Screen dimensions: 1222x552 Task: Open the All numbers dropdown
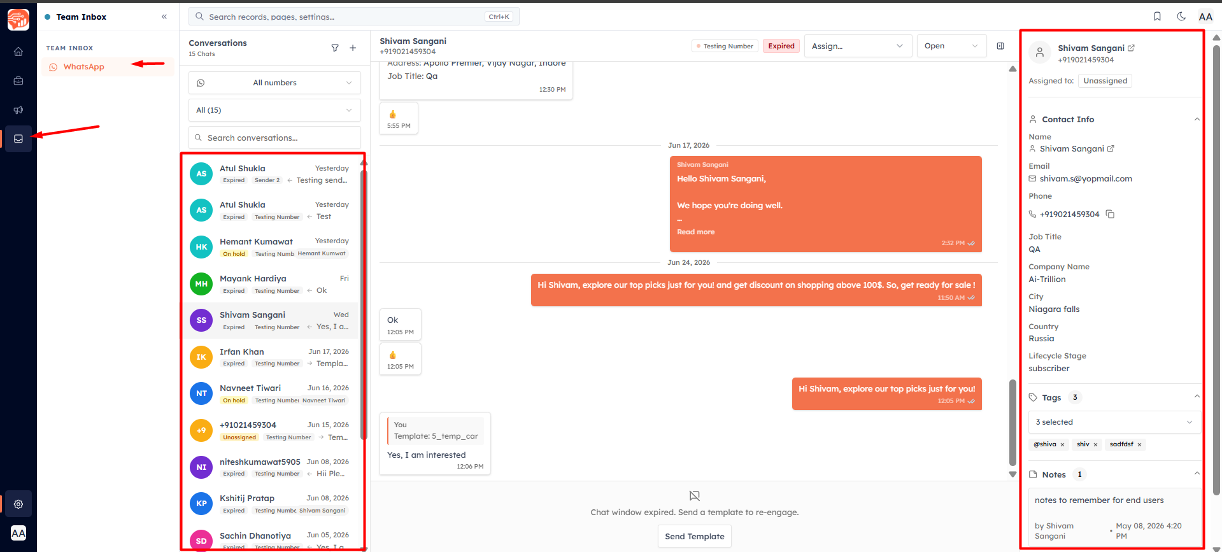274,83
